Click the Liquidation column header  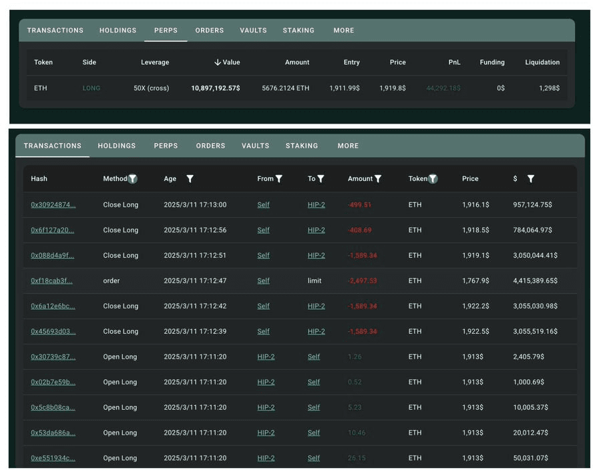pos(542,62)
